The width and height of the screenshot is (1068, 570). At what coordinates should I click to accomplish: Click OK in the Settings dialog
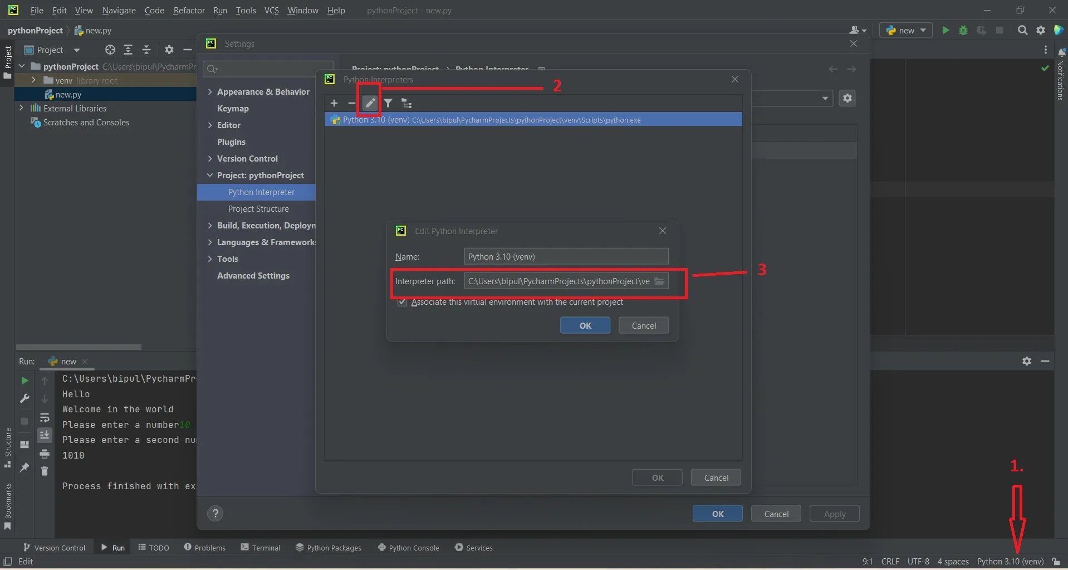pyautogui.click(x=718, y=514)
